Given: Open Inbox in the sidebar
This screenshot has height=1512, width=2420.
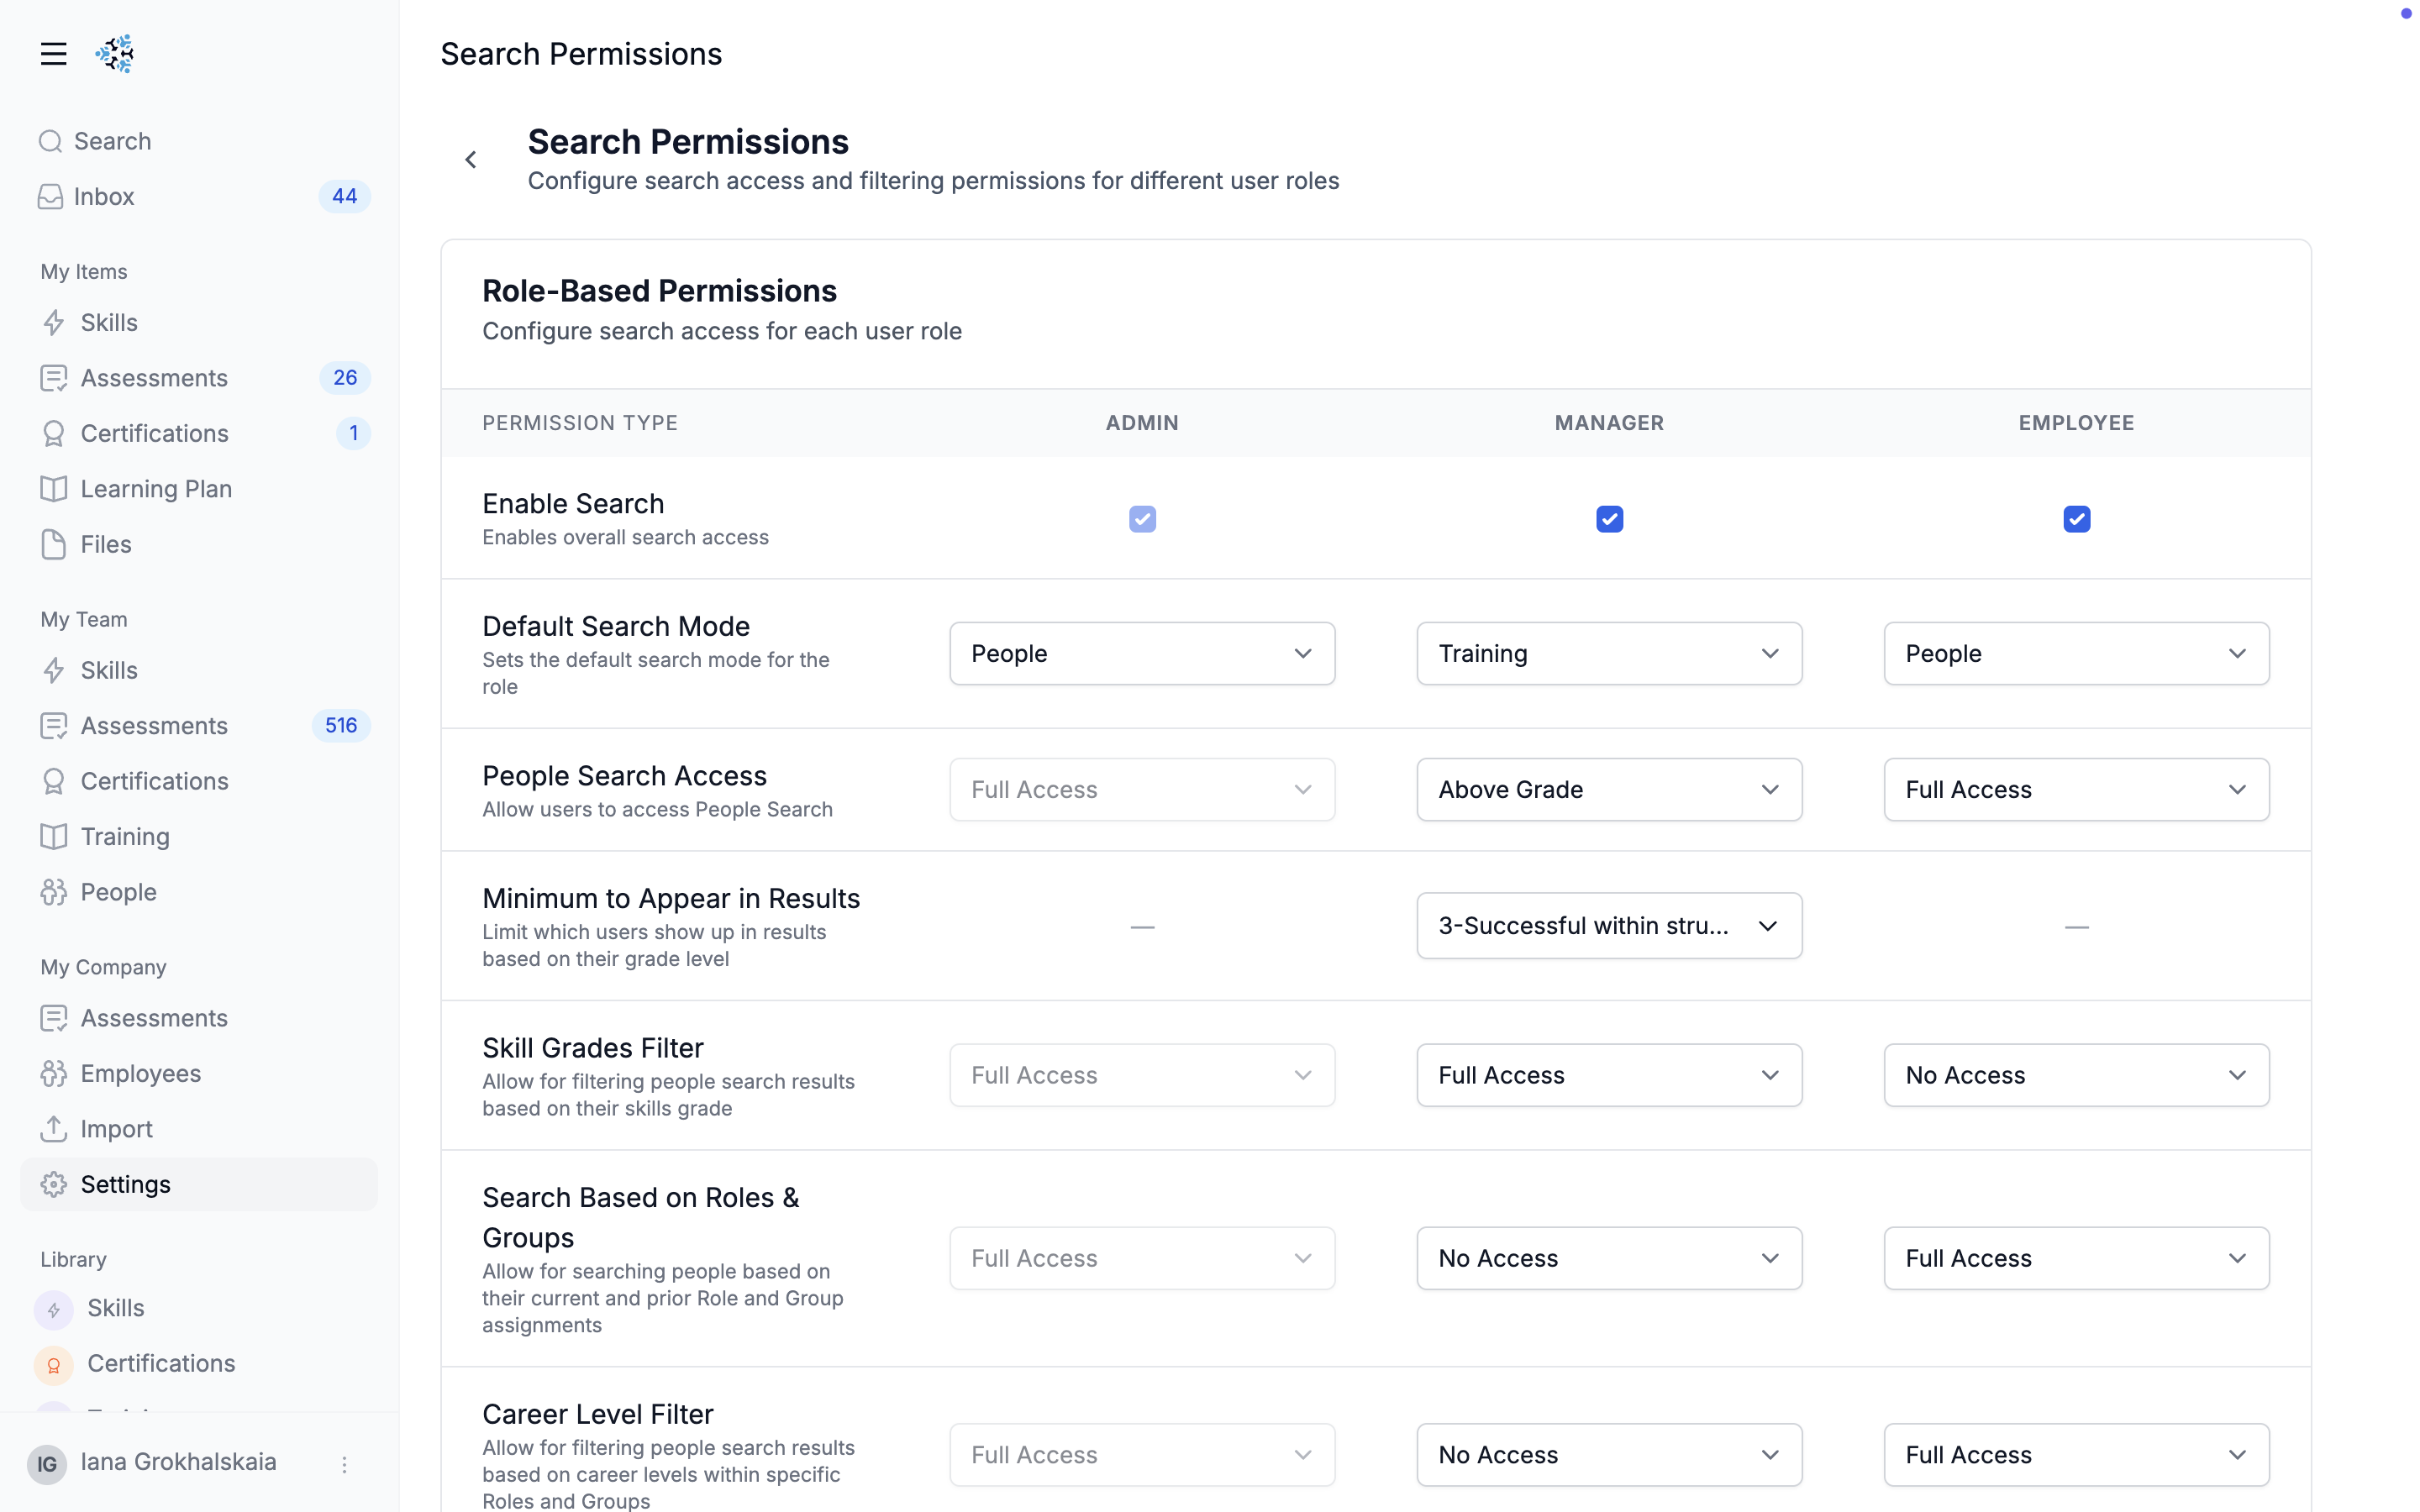Looking at the screenshot, I should [199, 196].
